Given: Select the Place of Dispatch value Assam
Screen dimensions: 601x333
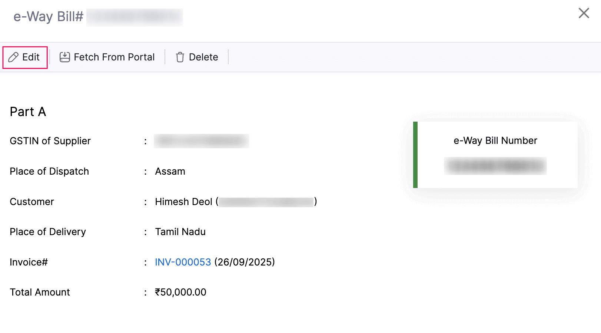Looking at the screenshot, I should coord(170,171).
